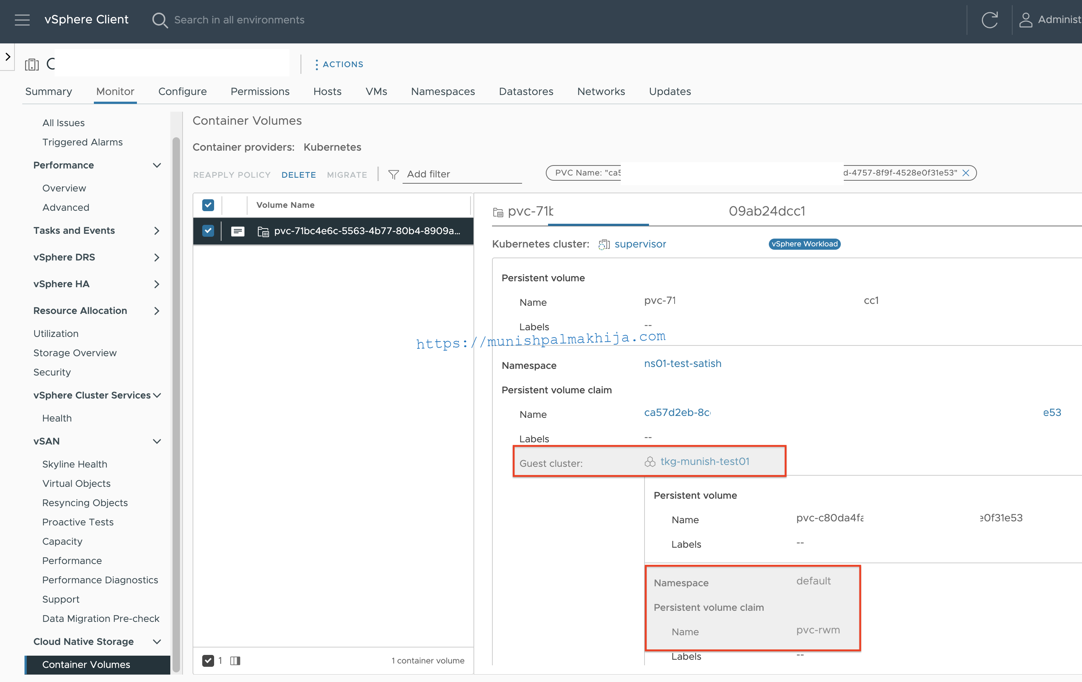Expand the vSphere HA section
1082x682 pixels.
[x=157, y=284]
